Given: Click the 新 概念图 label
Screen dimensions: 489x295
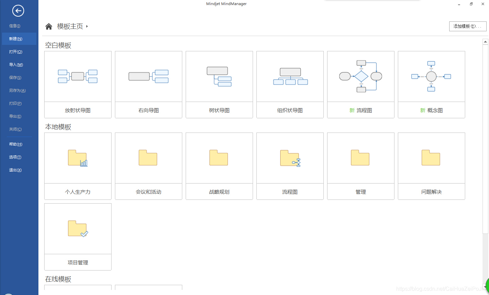Looking at the screenshot, I should point(432,110).
